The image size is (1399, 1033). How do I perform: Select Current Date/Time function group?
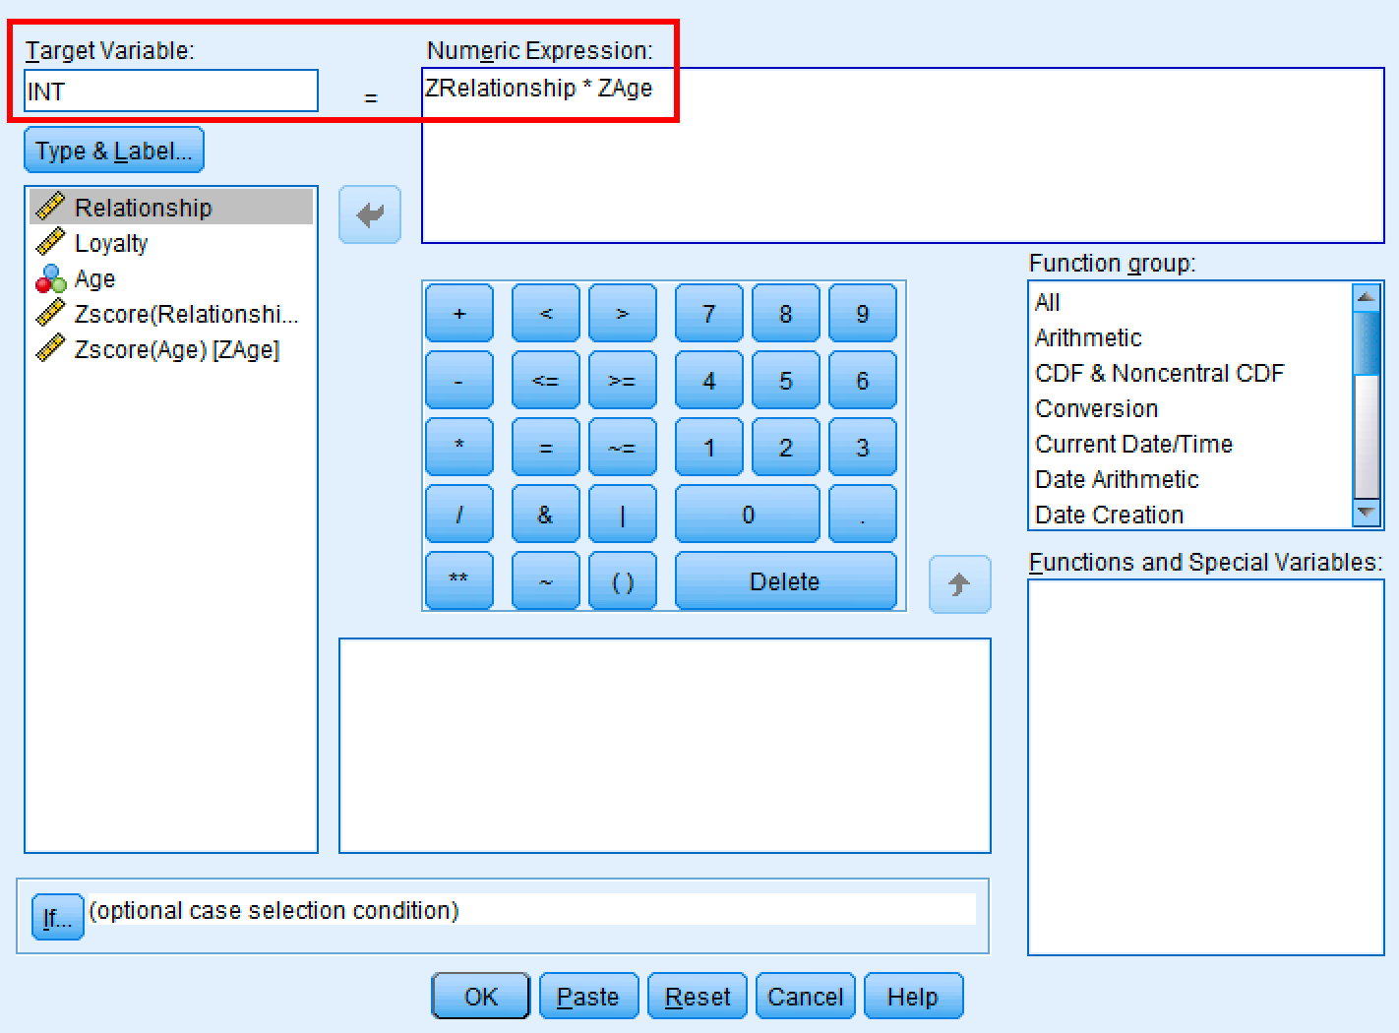1132,444
